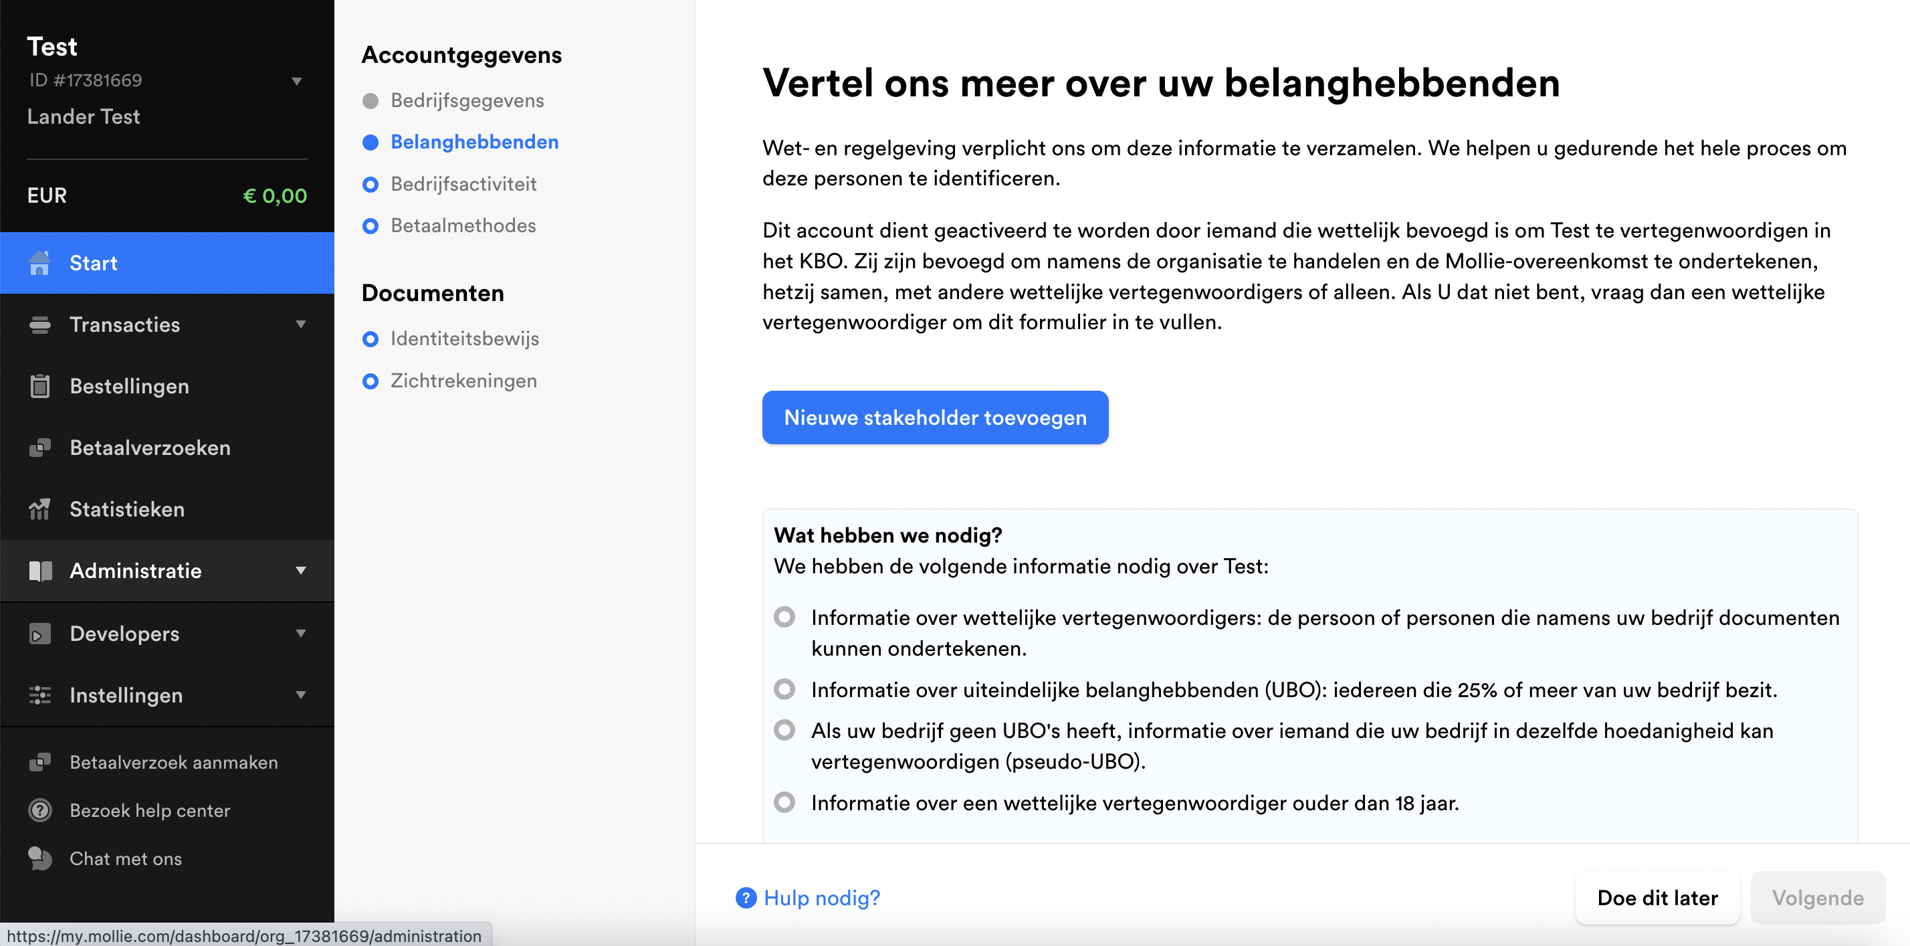
Task: Click the Start home icon
Action: pyautogui.click(x=40, y=263)
